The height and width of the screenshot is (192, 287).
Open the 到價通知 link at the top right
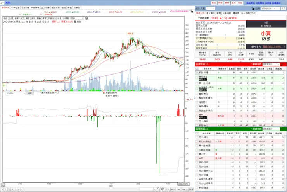pos(276,3)
